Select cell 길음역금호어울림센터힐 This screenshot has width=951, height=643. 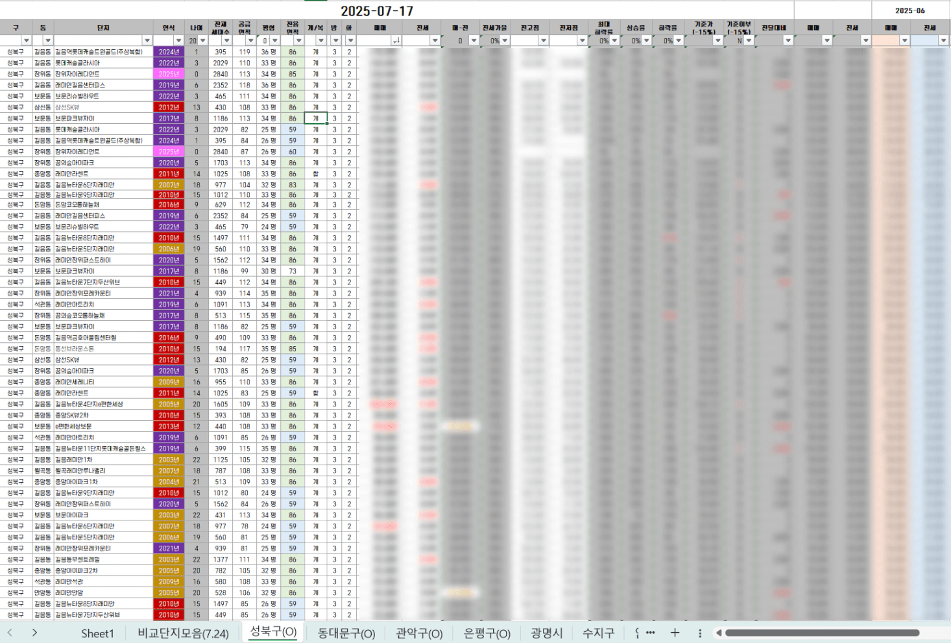(x=103, y=338)
